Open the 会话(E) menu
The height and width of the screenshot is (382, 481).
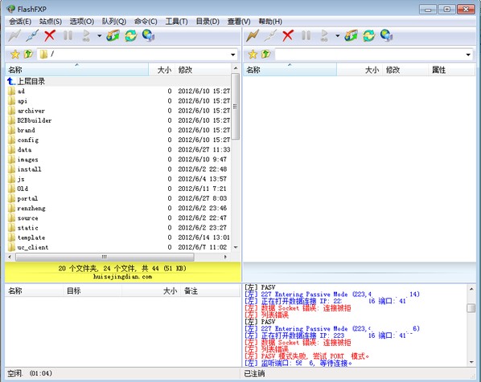coord(20,22)
